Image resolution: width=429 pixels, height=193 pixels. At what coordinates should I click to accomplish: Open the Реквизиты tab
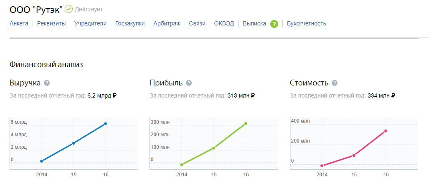point(51,23)
